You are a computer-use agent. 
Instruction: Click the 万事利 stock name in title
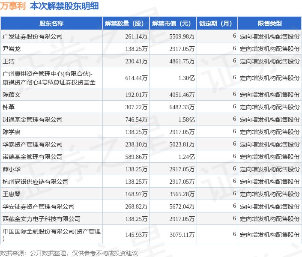(12, 6)
